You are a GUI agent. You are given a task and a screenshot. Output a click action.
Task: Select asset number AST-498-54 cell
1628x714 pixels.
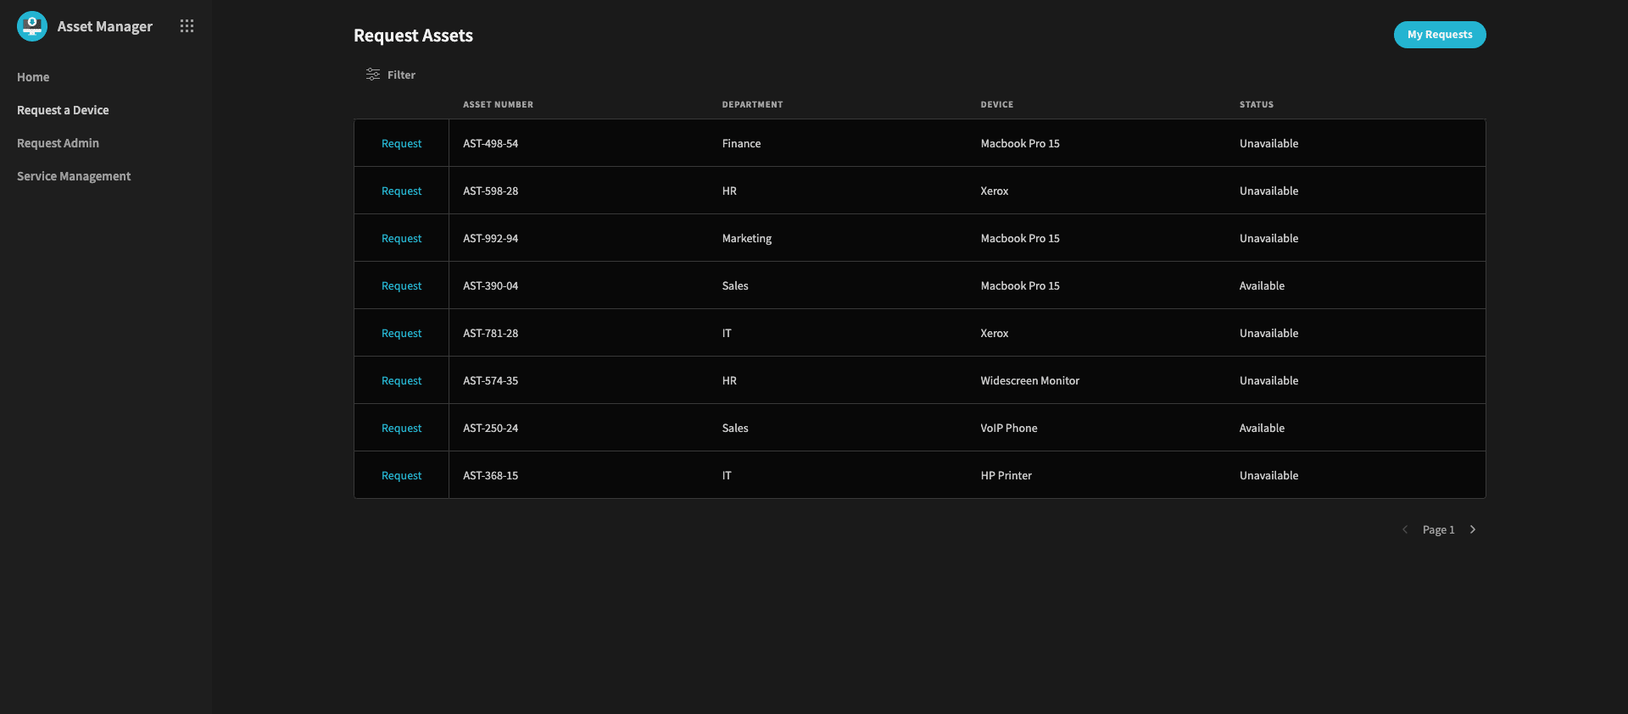(x=490, y=143)
